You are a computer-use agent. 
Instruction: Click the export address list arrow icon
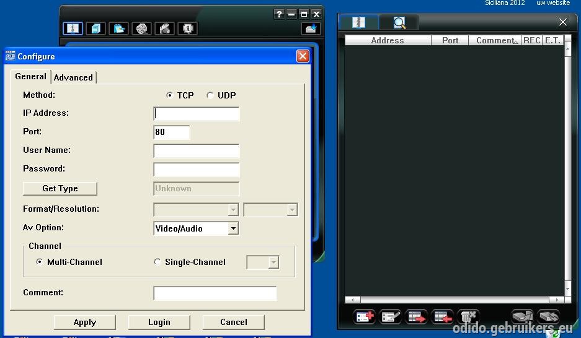[x=417, y=317]
